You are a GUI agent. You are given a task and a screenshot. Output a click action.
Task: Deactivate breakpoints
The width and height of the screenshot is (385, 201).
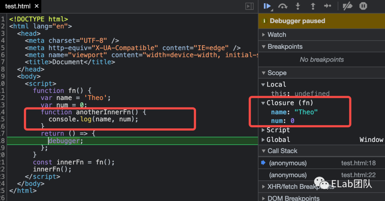348,6
